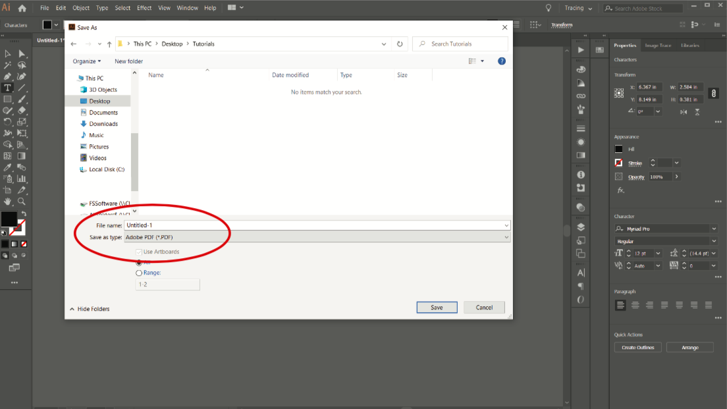
Task: Click the Fill color swatch in Appearance
Action: click(619, 149)
